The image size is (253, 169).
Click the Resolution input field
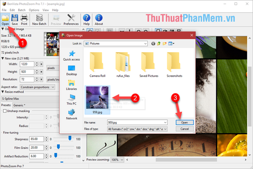27,79
